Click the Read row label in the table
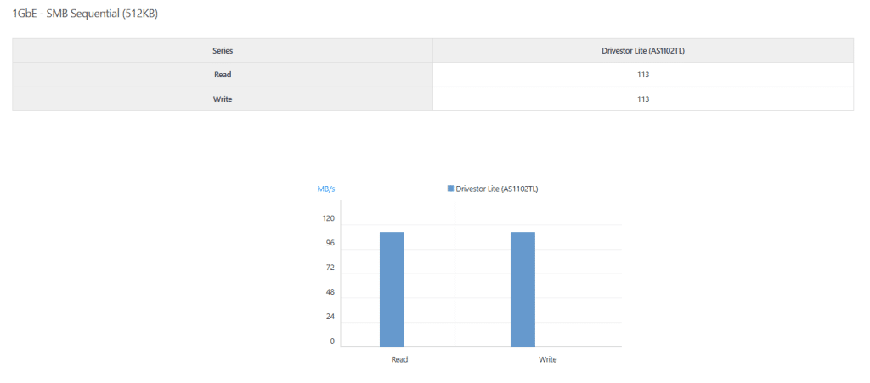Viewport: 870px width, 383px height. (223, 75)
